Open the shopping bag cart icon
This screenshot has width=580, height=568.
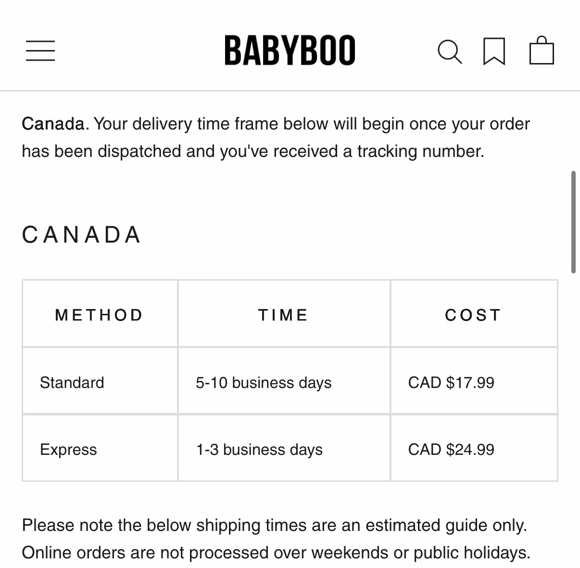click(x=542, y=50)
